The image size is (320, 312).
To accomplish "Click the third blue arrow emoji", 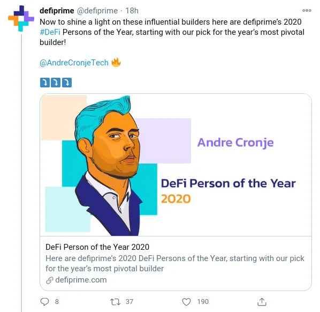I will pos(67,83).
